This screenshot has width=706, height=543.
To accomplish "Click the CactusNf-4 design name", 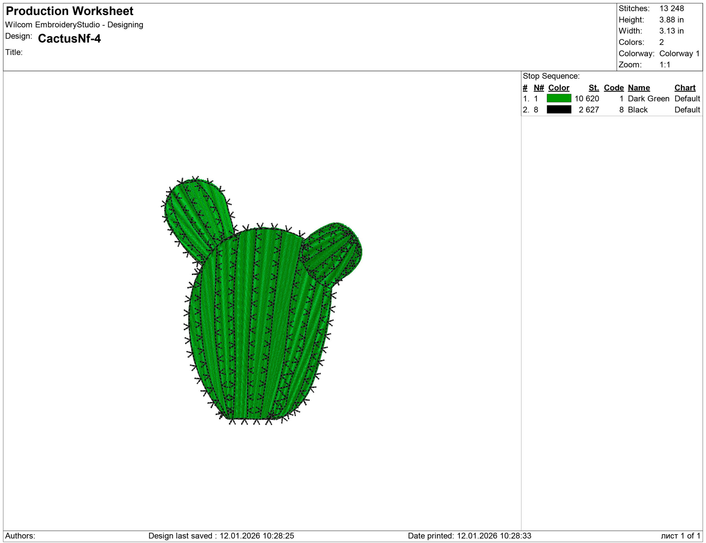I will [69, 38].
